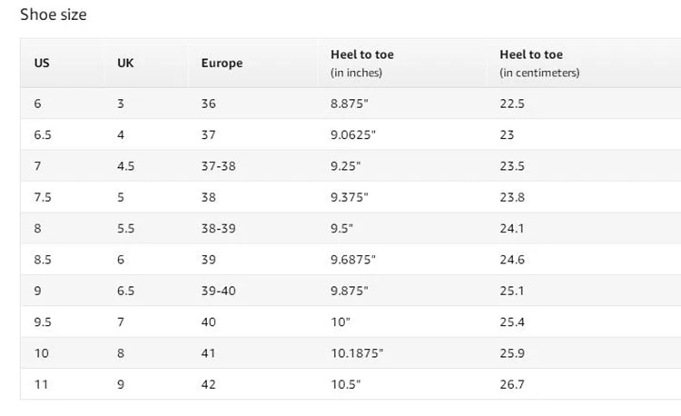Click the Europe column header
681x416 pixels.
(x=222, y=64)
